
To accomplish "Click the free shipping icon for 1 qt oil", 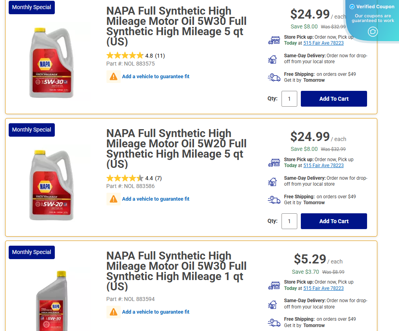I will pos(274,322).
